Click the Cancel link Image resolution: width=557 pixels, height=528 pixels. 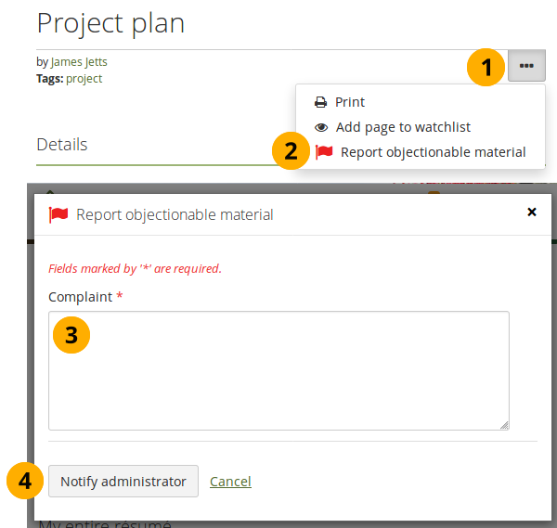pos(230,482)
